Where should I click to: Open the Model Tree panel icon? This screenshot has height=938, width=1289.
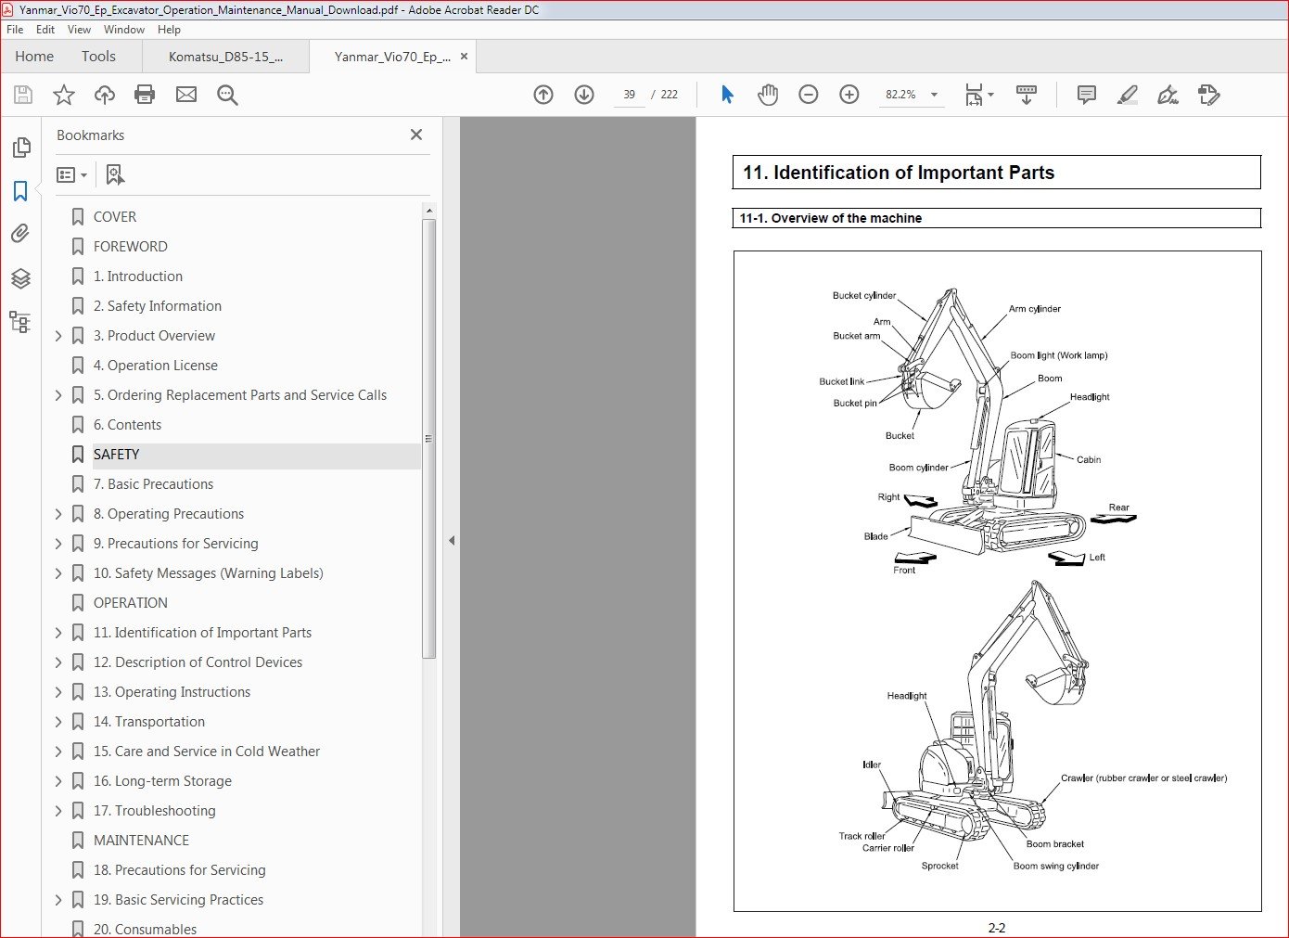[20, 322]
